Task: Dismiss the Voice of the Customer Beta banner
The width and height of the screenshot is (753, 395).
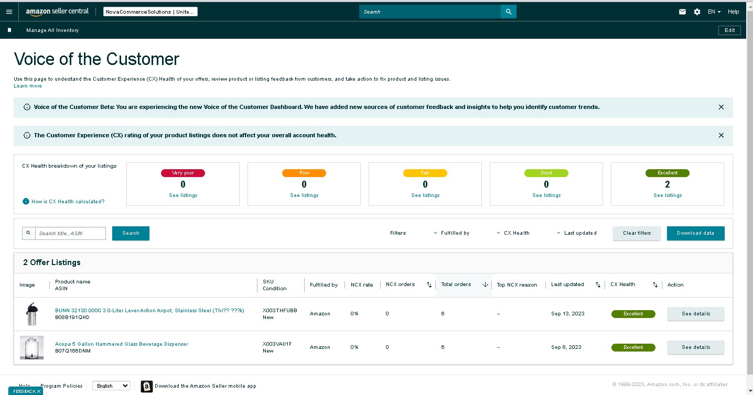Action: tap(721, 107)
